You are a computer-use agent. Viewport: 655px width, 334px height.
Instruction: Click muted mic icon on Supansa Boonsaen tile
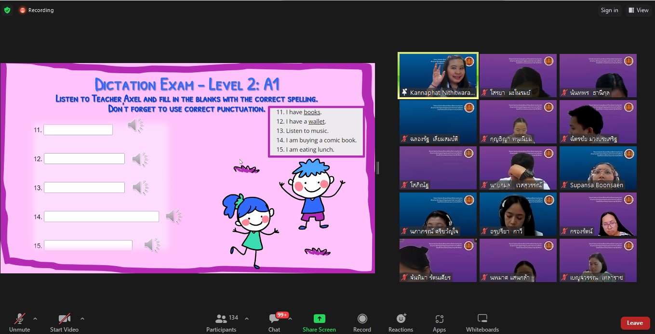tap(565, 185)
